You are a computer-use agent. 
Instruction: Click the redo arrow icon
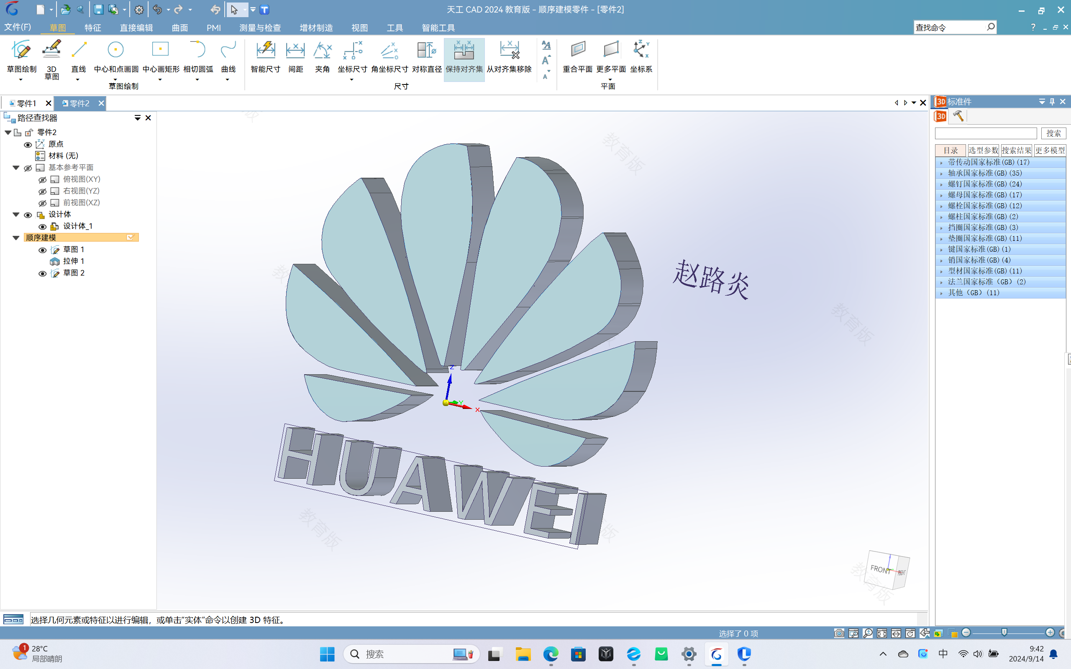pos(178,10)
